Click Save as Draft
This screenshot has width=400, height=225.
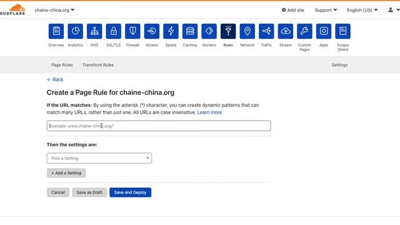coord(89,192)
